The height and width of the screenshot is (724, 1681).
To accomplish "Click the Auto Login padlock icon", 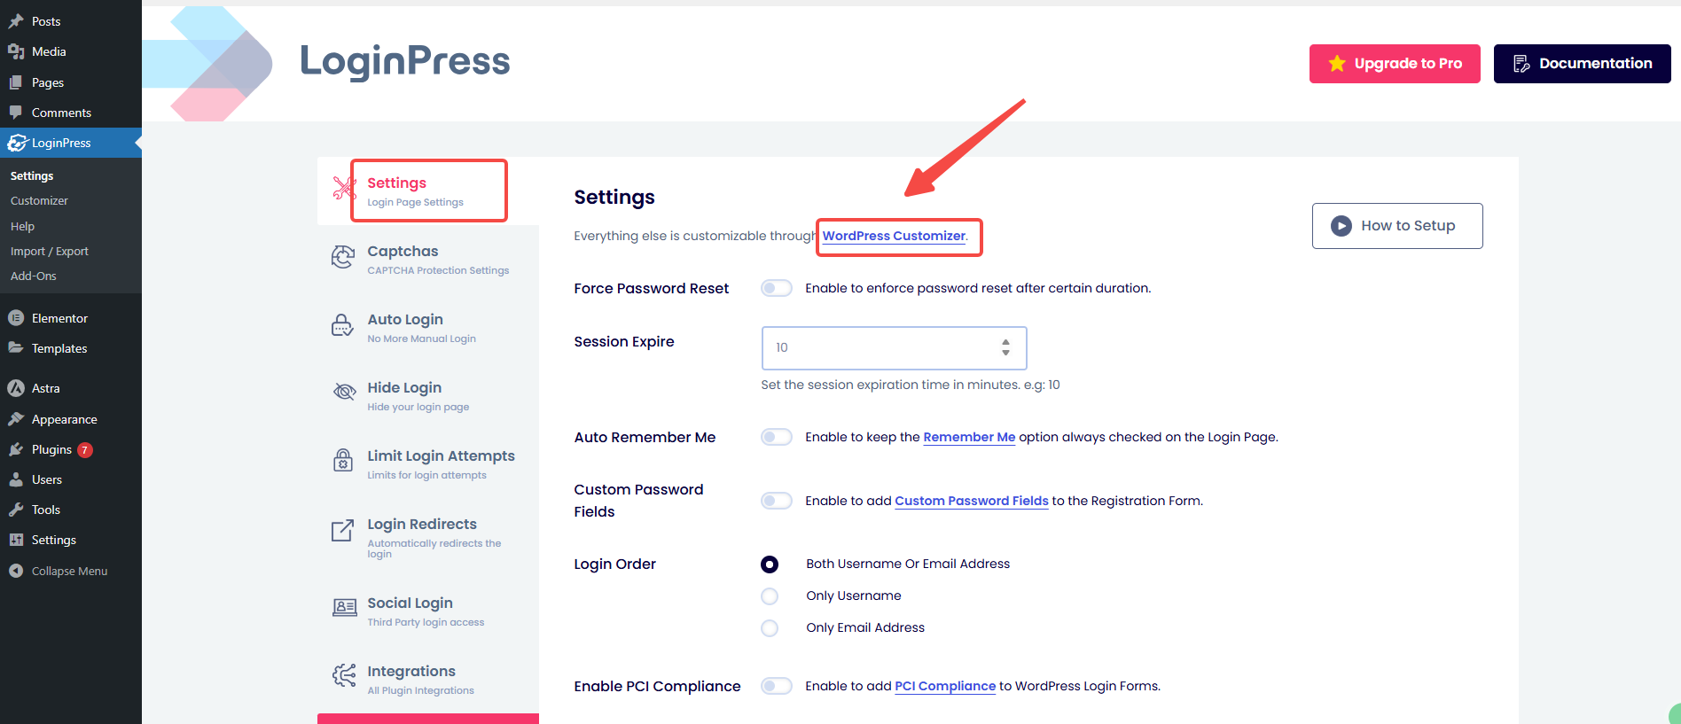I will 342,324.
